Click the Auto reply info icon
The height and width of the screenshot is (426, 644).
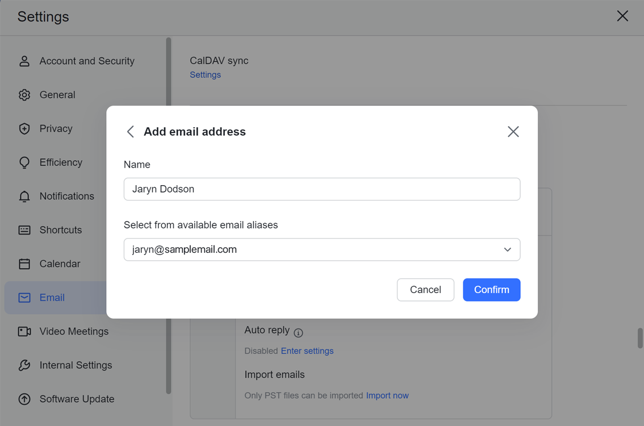tap(298, 333)
